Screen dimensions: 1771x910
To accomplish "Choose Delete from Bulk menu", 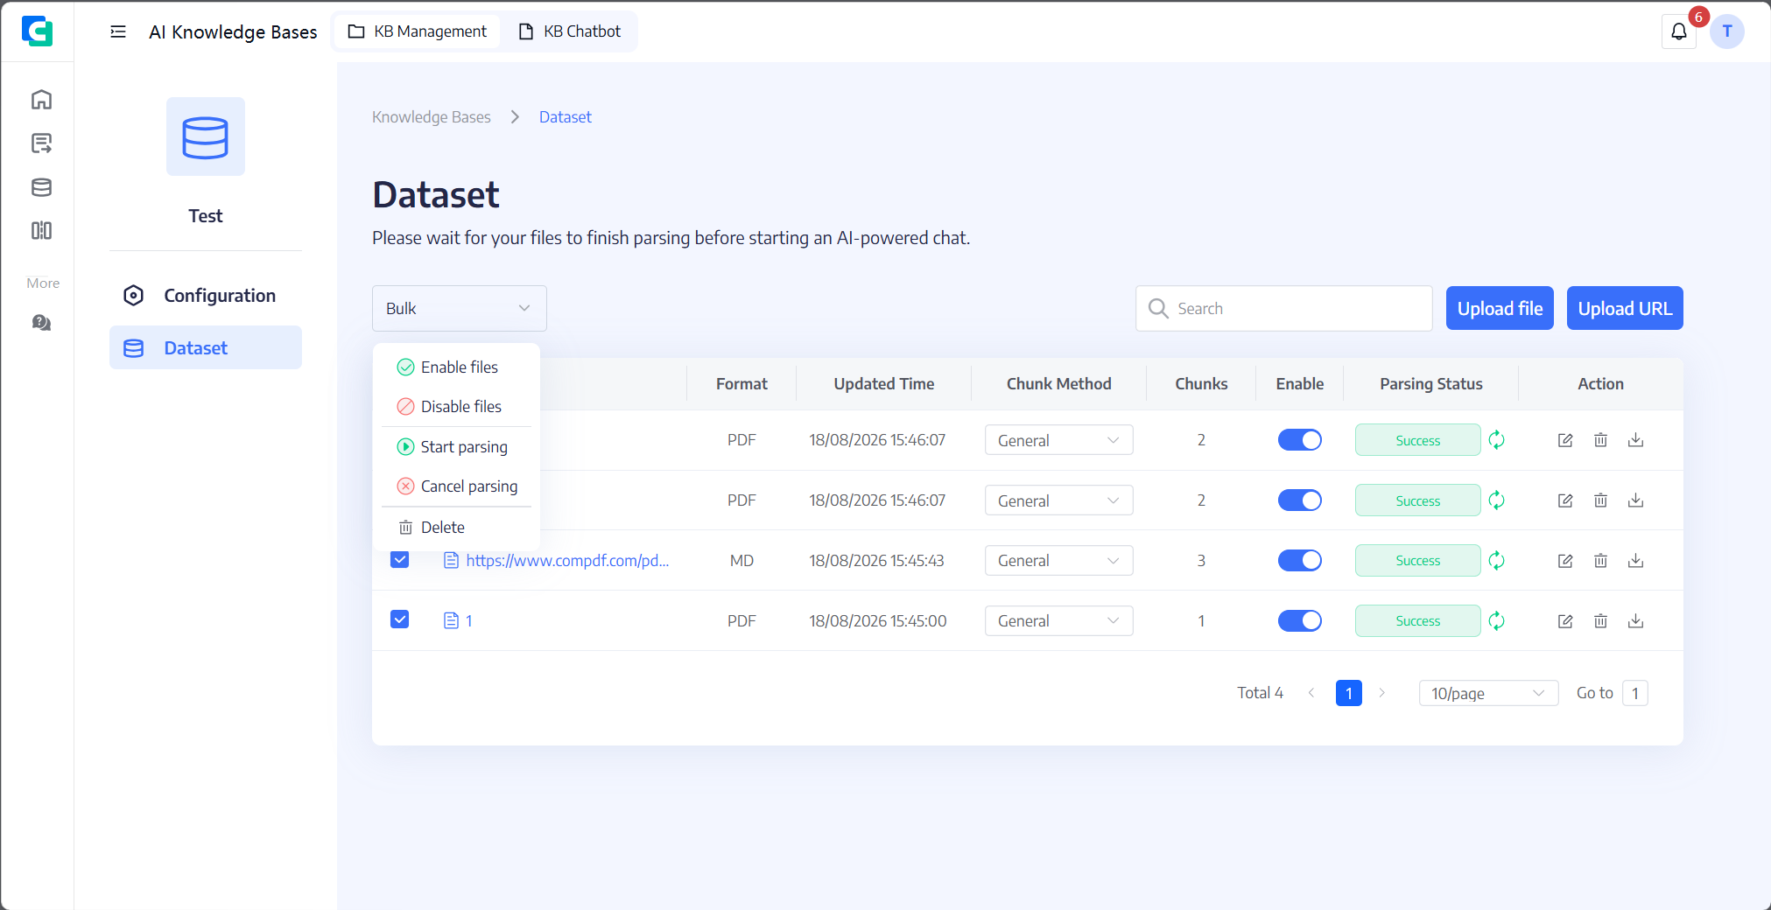I will tap(456, 528).
